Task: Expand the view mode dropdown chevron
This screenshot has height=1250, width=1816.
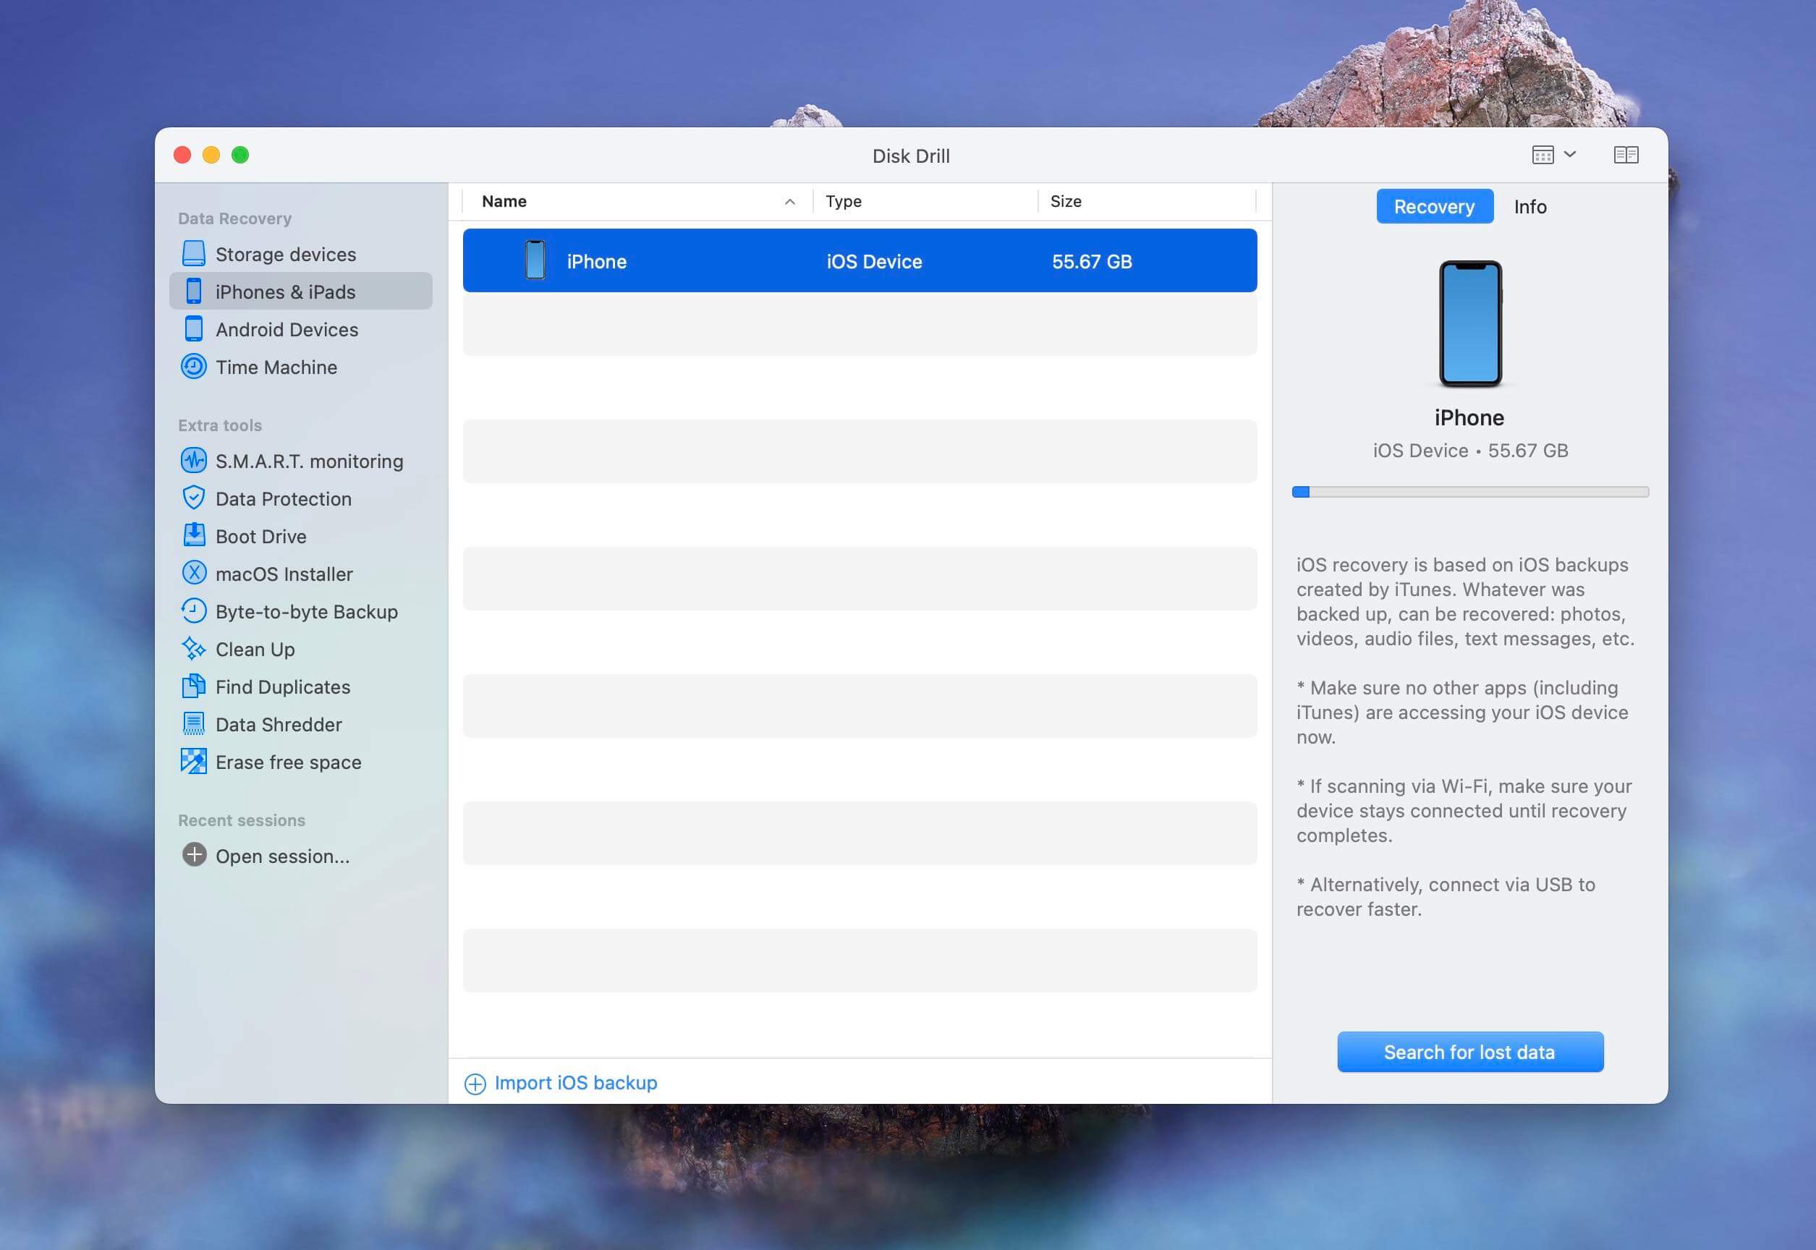Action: click(x=1570, y=154)
